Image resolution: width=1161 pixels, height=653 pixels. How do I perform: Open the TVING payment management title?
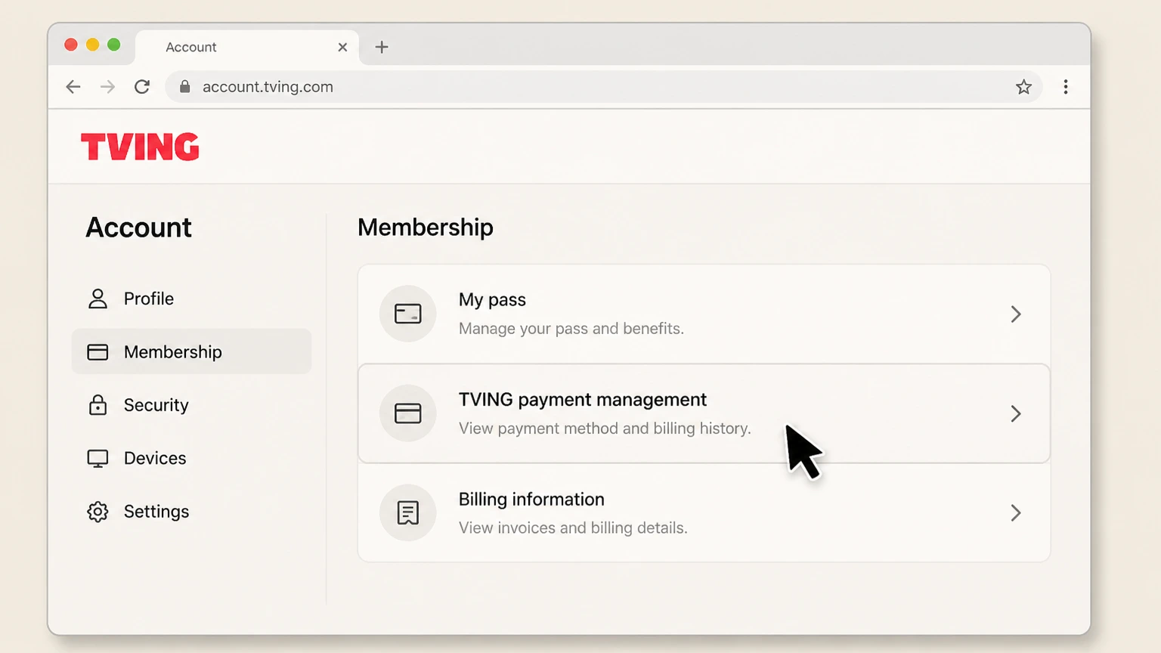[x=583, y=399]
